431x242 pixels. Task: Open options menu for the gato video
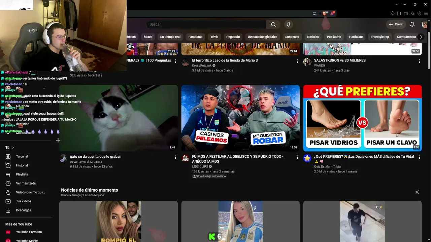tap(175, 157)
